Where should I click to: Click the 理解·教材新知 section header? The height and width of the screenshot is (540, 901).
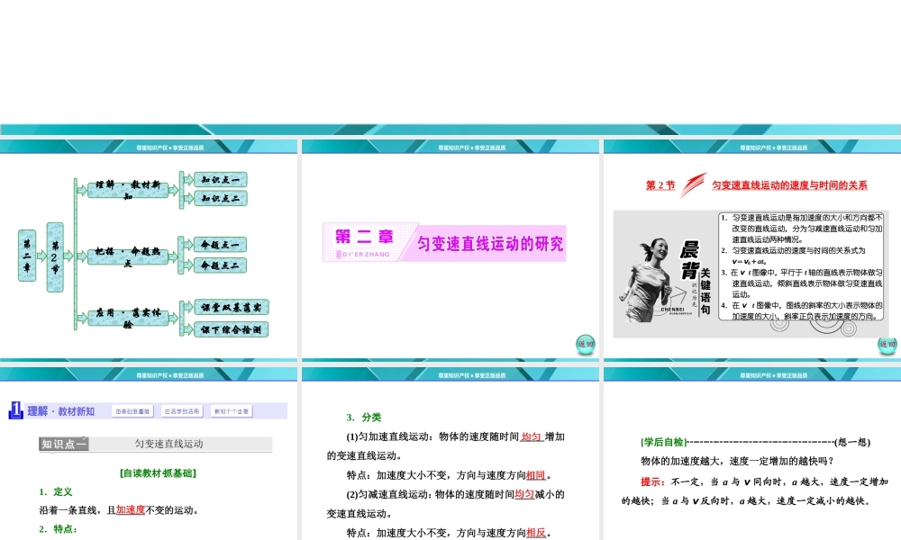click(61, 411)
